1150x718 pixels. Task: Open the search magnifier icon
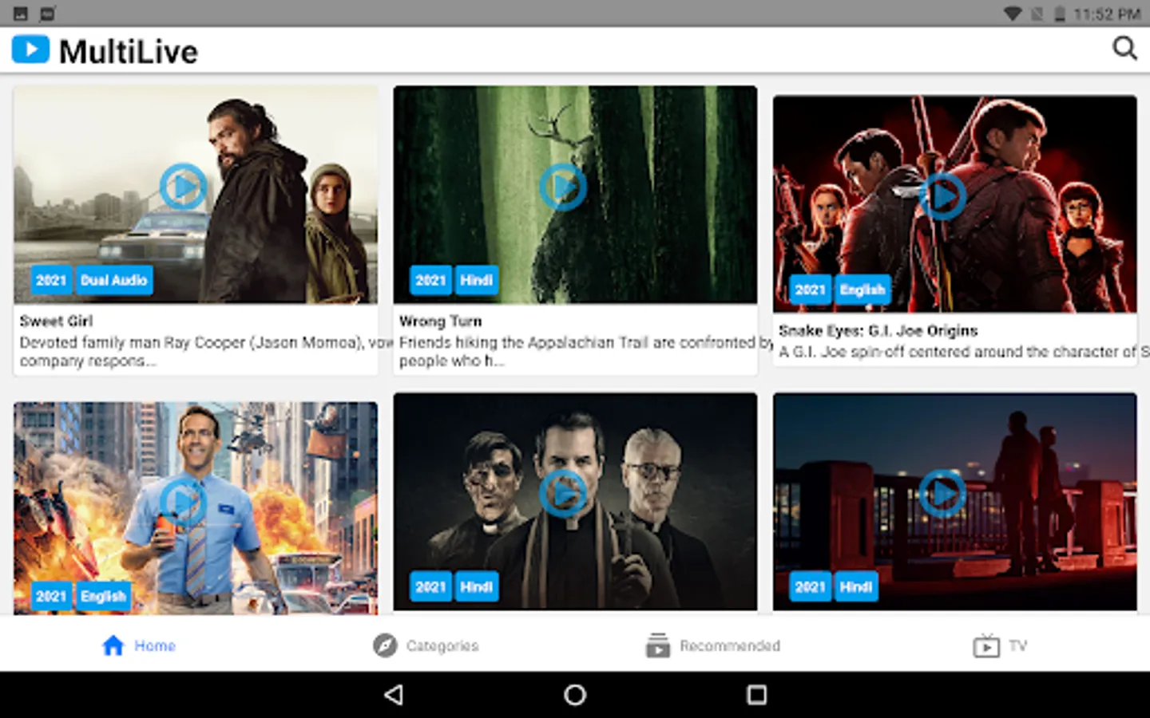(1124, 49)
